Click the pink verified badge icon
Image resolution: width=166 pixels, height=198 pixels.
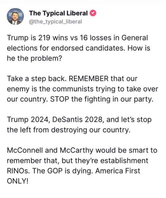(93, 13)
